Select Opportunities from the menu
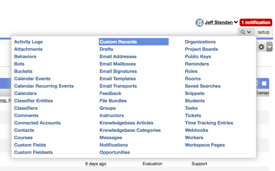The height and width of the screenshot is (171, 275). 115,152
